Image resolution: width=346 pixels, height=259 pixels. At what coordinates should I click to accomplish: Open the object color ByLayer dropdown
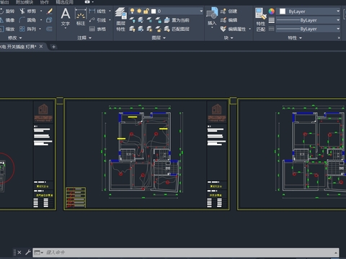[x=338, y=12]
